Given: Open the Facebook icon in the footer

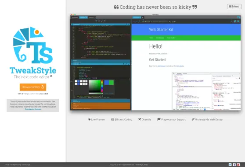Looking at the screenshot, I should pos(234,164).
